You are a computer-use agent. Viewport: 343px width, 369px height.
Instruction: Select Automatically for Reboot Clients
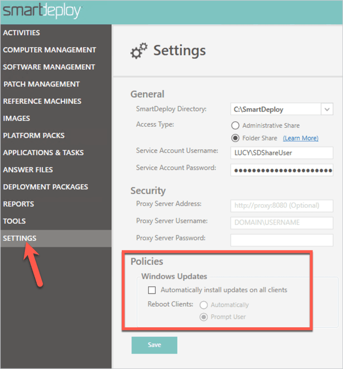(204, 305)
